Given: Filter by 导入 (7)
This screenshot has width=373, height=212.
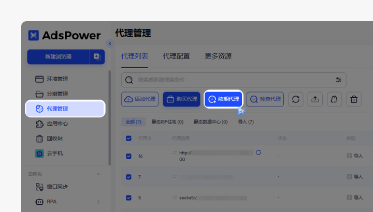Looking at the screenshot, I should click(246, 122).
